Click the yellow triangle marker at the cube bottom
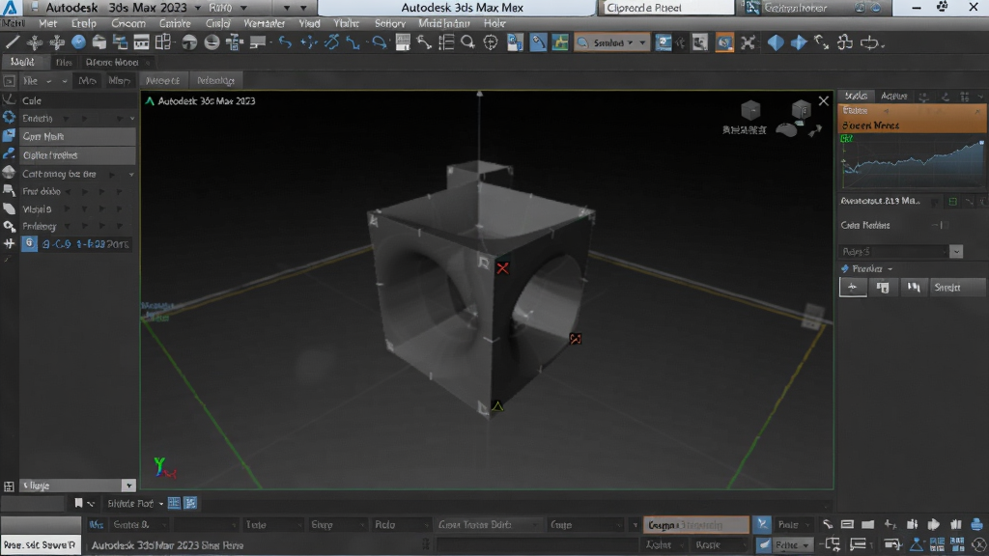This screenshot has width=989, height=556. [x=497, y=406]
